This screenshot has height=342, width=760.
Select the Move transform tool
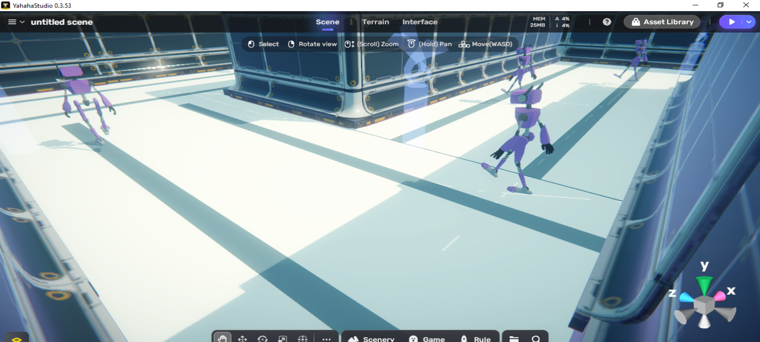pos(242,339)
